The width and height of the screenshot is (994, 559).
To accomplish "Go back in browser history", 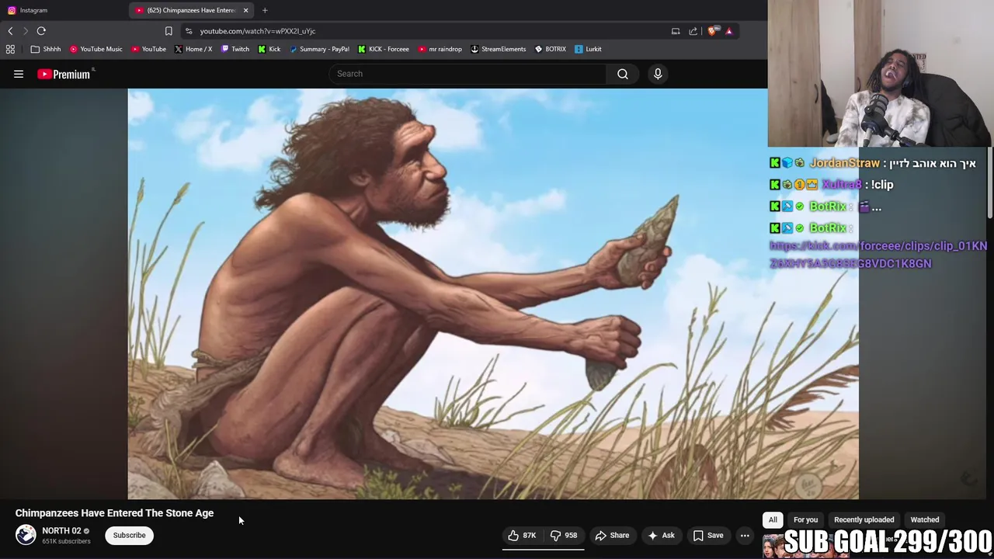I will (10, 31).
